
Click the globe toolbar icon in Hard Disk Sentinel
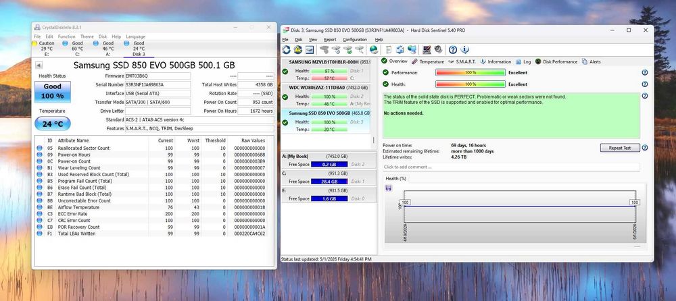point(374,49)
